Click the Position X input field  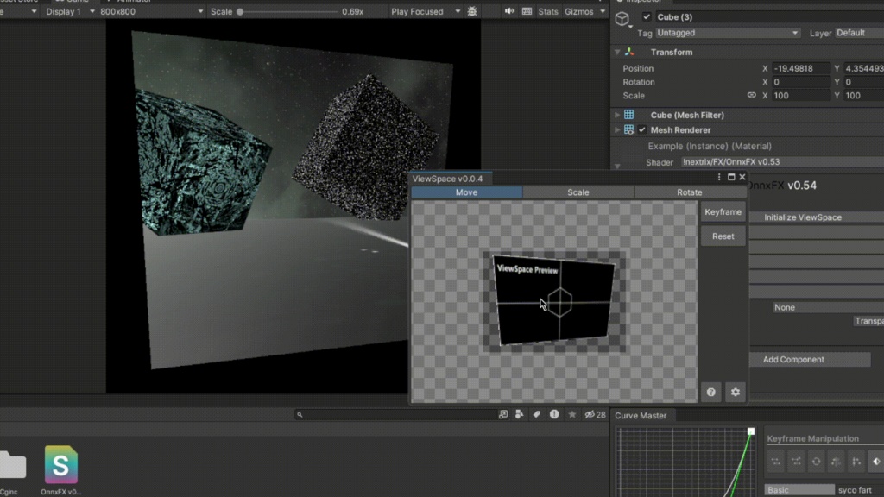pyautogui.click(x=800, y=68)
